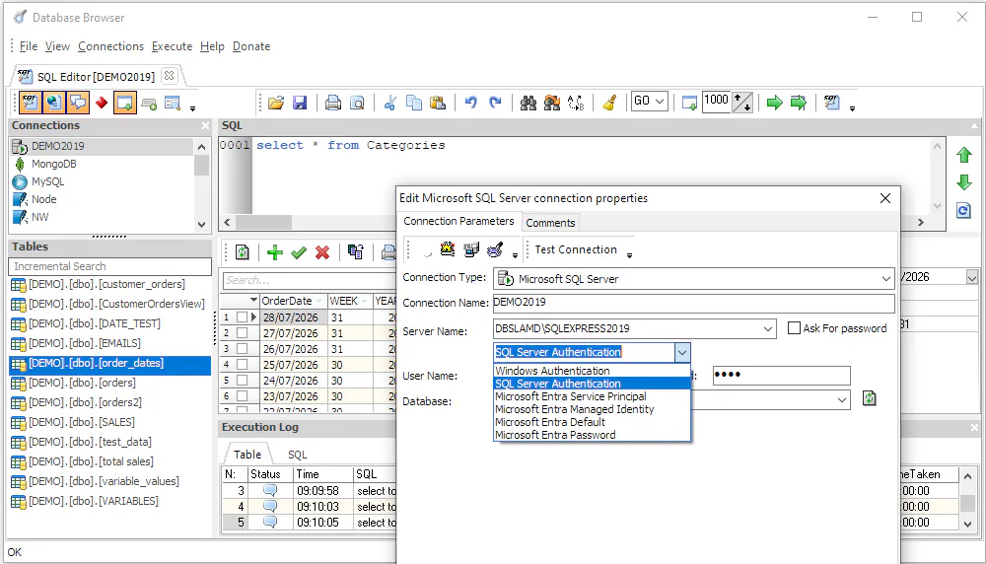The image size is (986, 564).
Task: Click the green checkmark commit icon
Action: click(x=299, y=252)
